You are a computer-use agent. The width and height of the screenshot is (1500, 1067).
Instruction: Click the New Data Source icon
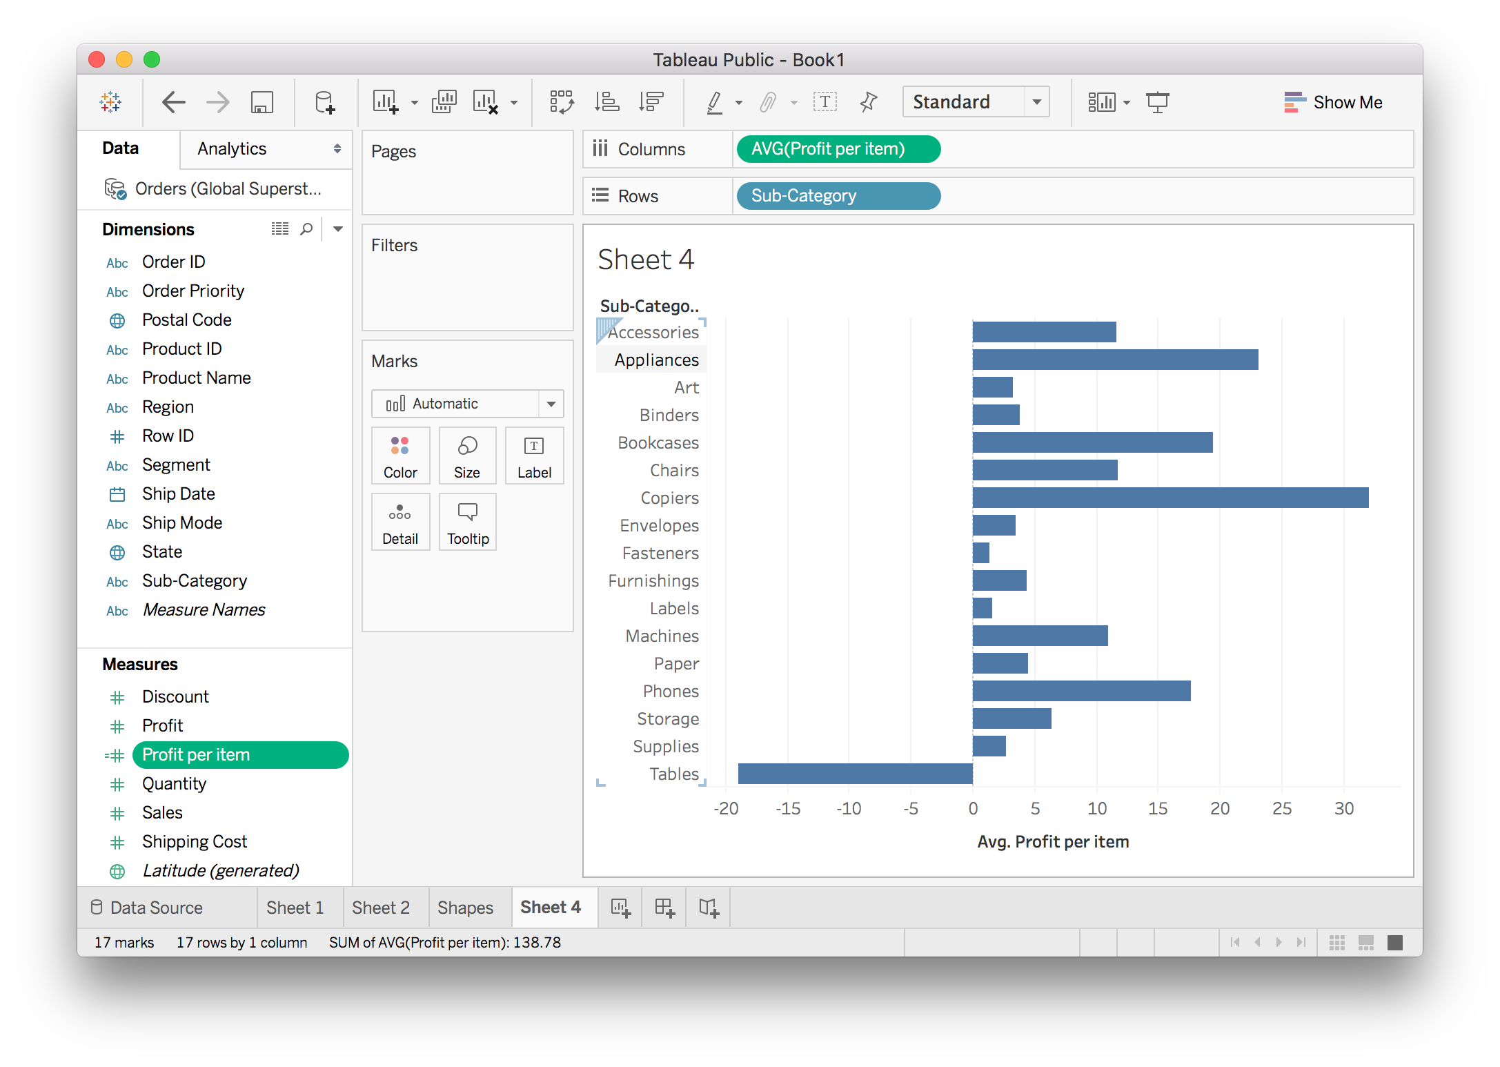click(324, 102)
